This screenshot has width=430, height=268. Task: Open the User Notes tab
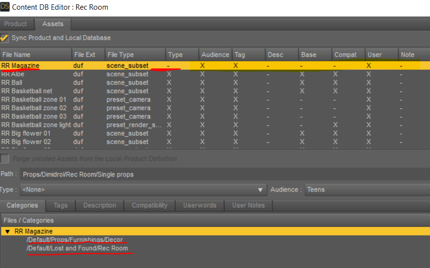(x=249, y=205)
